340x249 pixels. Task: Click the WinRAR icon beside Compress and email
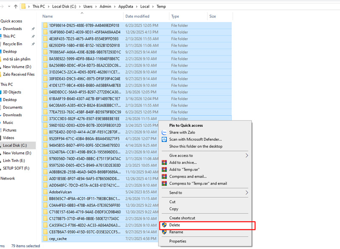point(164,176)
